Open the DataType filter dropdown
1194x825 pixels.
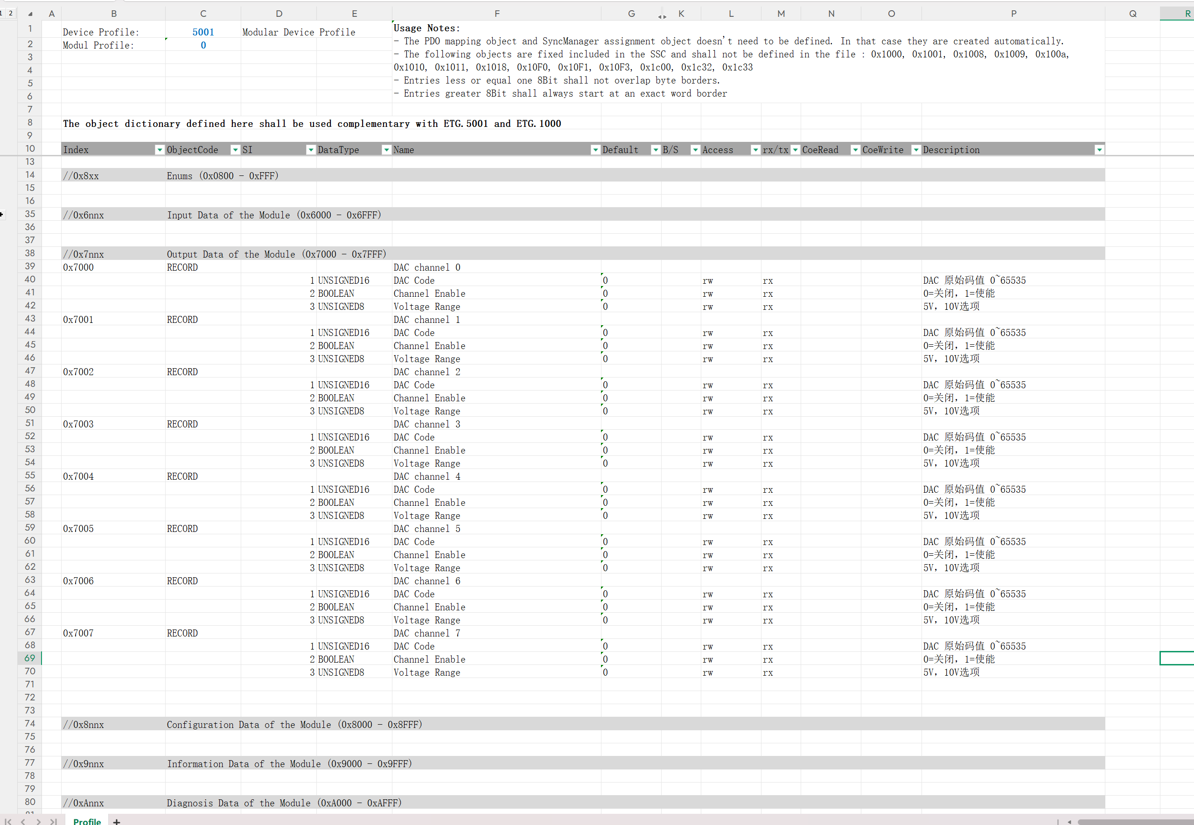coord(386,150)
